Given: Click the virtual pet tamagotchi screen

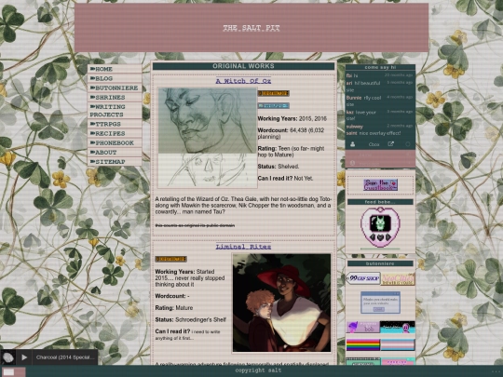Looking at the screenshot, I should [x=380, y=222].
